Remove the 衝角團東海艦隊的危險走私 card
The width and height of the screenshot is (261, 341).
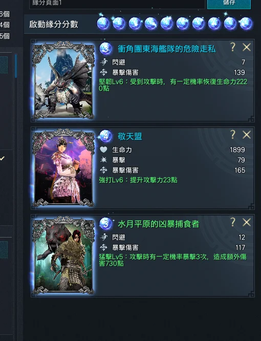(247, 47)
